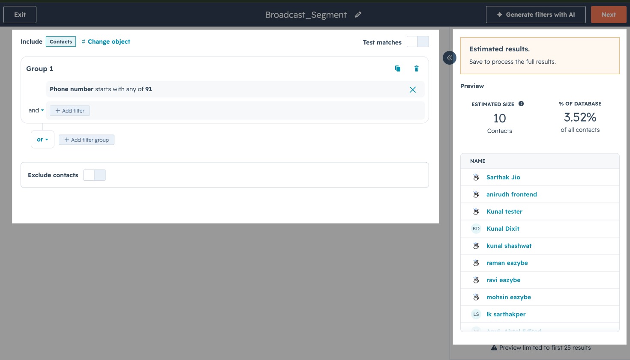The image size is (630, 360).
Task: Click the NAME column header
Action: tap(478, 161)
